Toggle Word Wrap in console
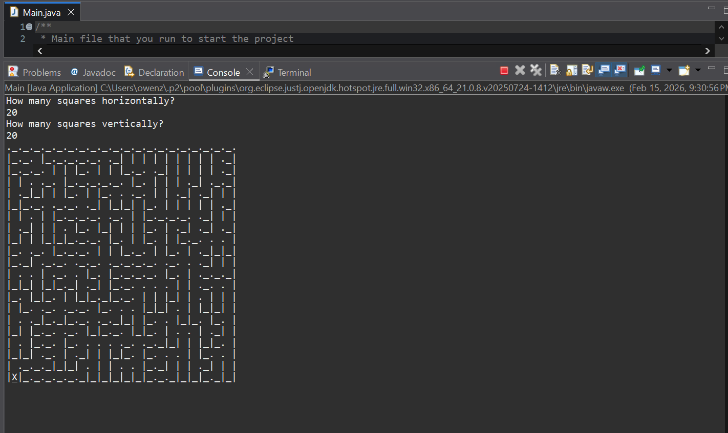The image size is (728, 433). tap(588, 71)
